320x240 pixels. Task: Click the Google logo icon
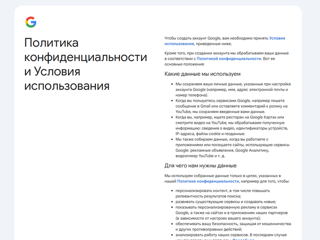pos(31,22)
